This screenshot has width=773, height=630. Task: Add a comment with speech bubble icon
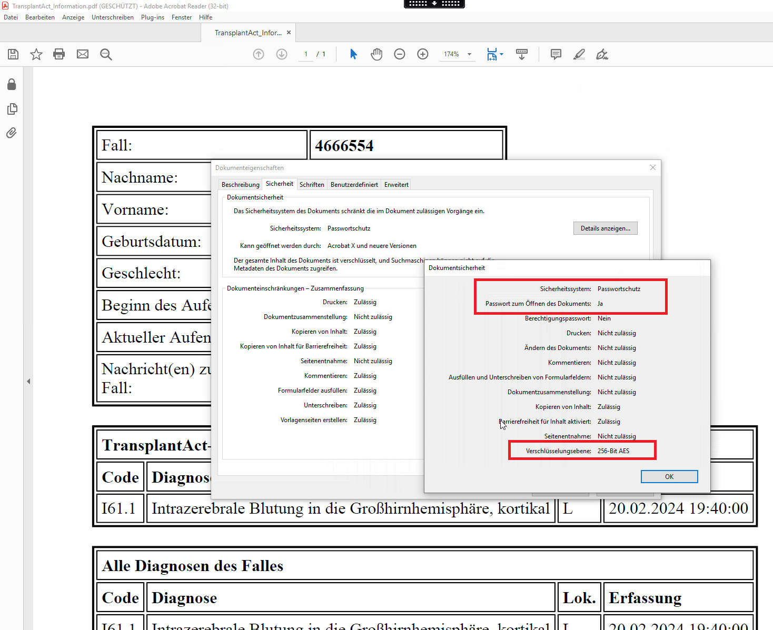556,54
